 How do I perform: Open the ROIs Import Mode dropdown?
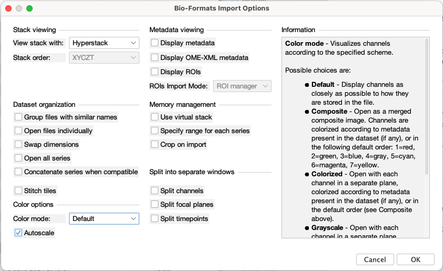[242, 86]
